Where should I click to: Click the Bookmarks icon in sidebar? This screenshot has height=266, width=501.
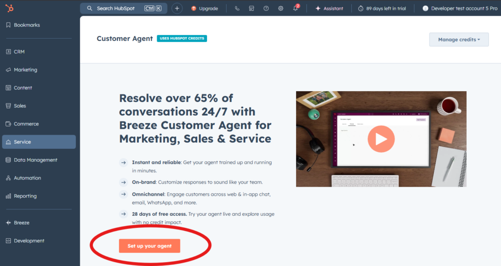tap(8, 25)
